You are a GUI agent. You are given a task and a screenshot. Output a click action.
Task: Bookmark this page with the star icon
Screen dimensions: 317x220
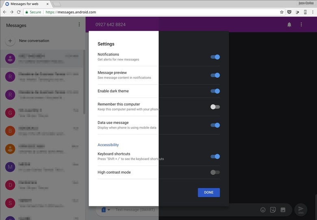(282, 12)
